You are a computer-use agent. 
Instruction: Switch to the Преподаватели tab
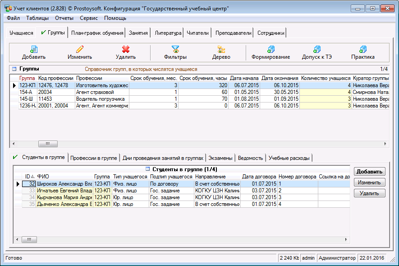pyautogui.click(x=233, y=33)
